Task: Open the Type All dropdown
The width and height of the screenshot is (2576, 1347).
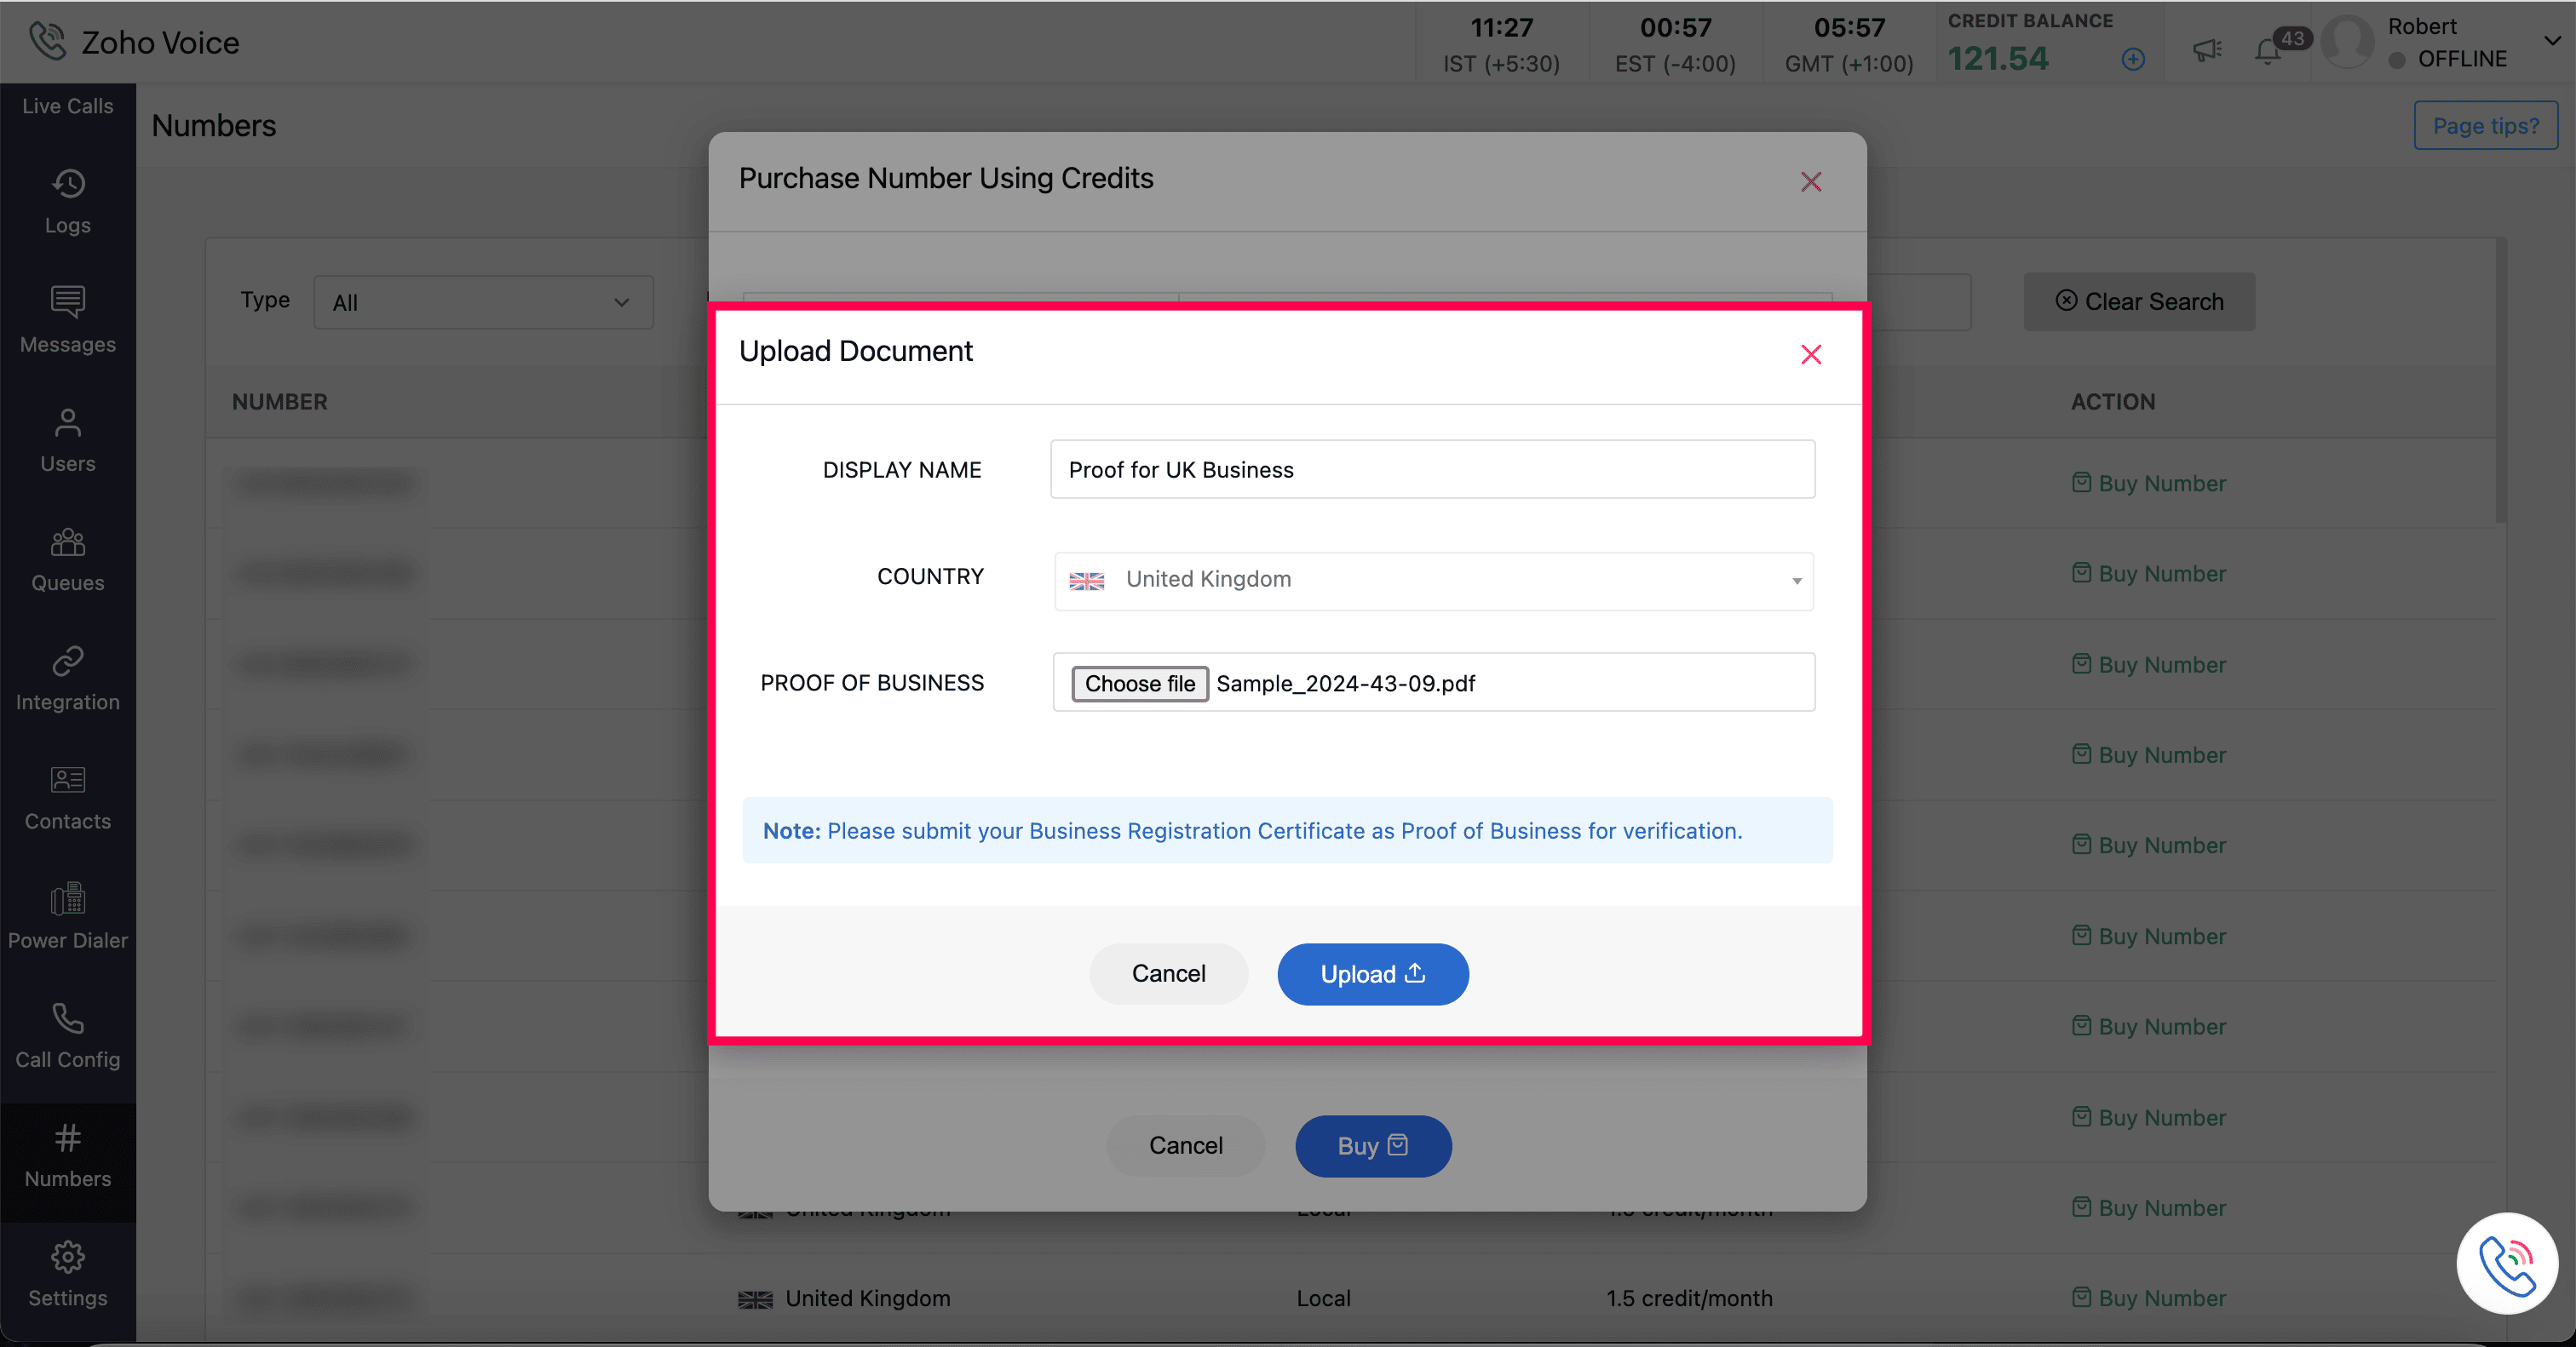Action: coord(482,301)
